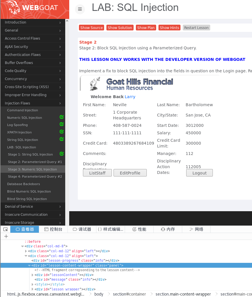This screenshot has width=252, height=297.
Task: Expand the lessonContent div node
Action: [x=33, y=275]
